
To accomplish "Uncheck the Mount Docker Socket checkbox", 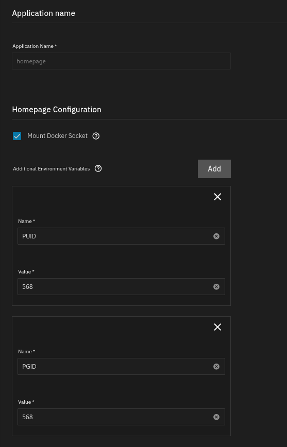I will (17, 136).
